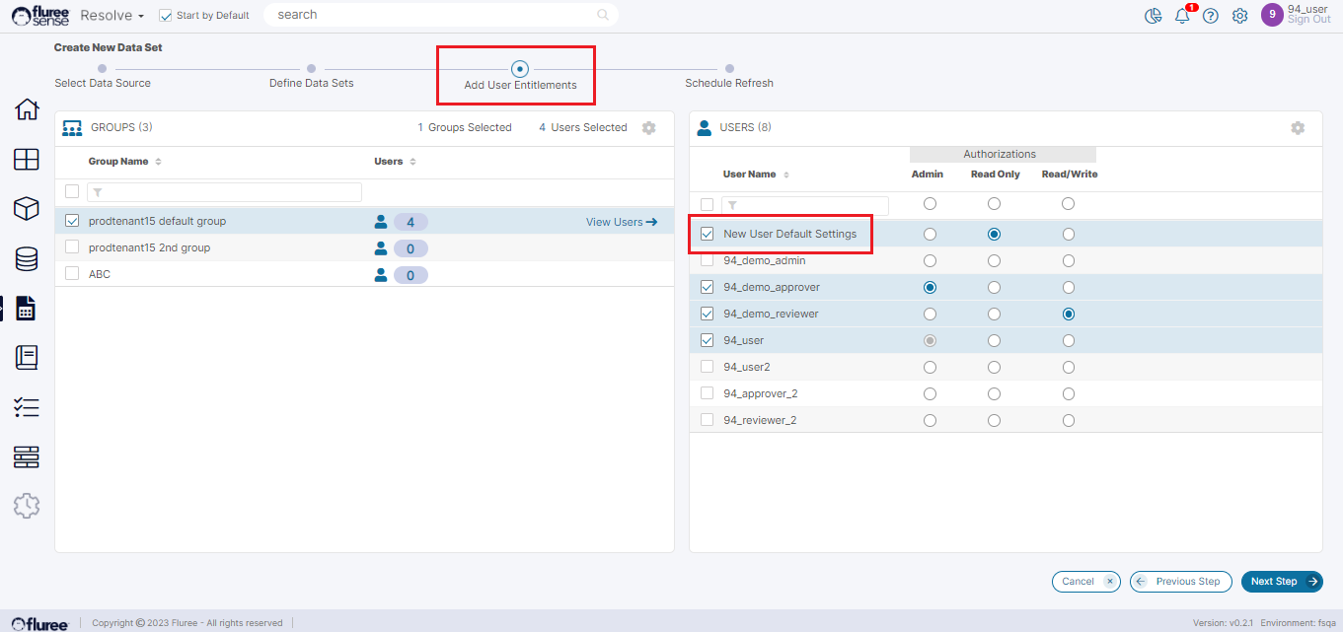Click the Groups panel gear icon
Screen dimensions: 1343x632
(x=648, y=128)
